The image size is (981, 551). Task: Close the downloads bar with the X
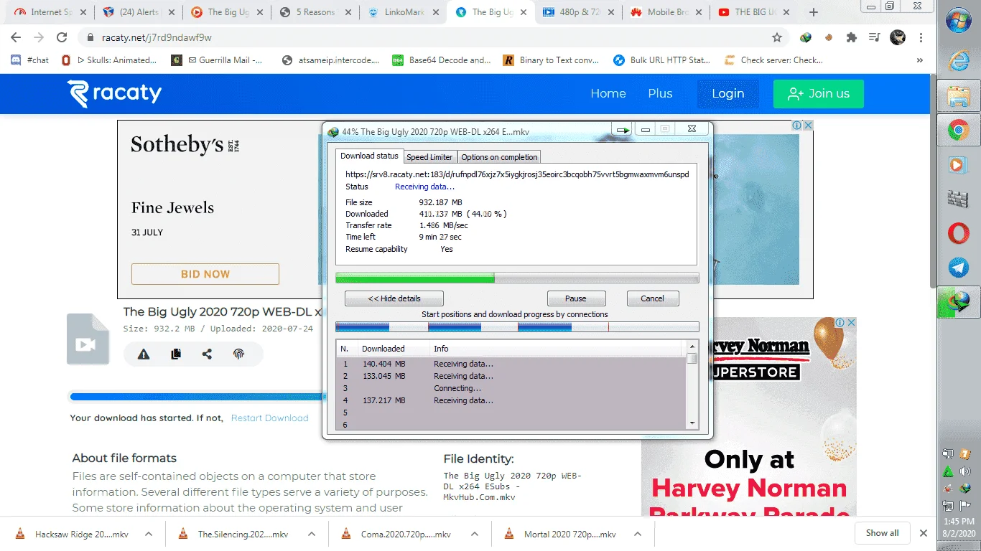click(x=924, y=533)
